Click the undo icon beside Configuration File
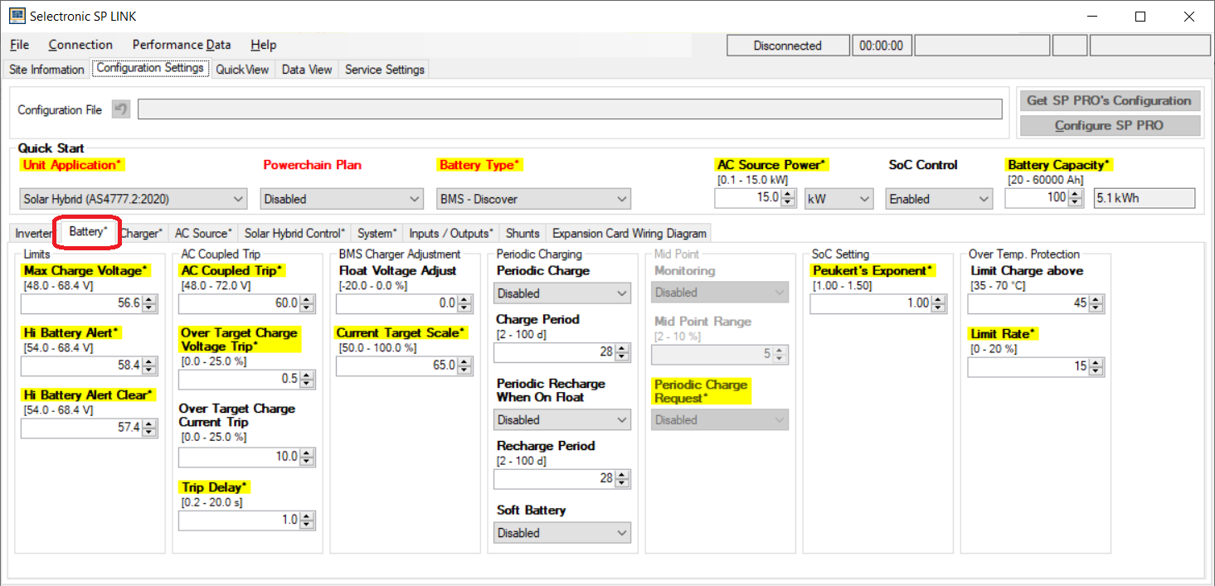 [x=121, y=109]
